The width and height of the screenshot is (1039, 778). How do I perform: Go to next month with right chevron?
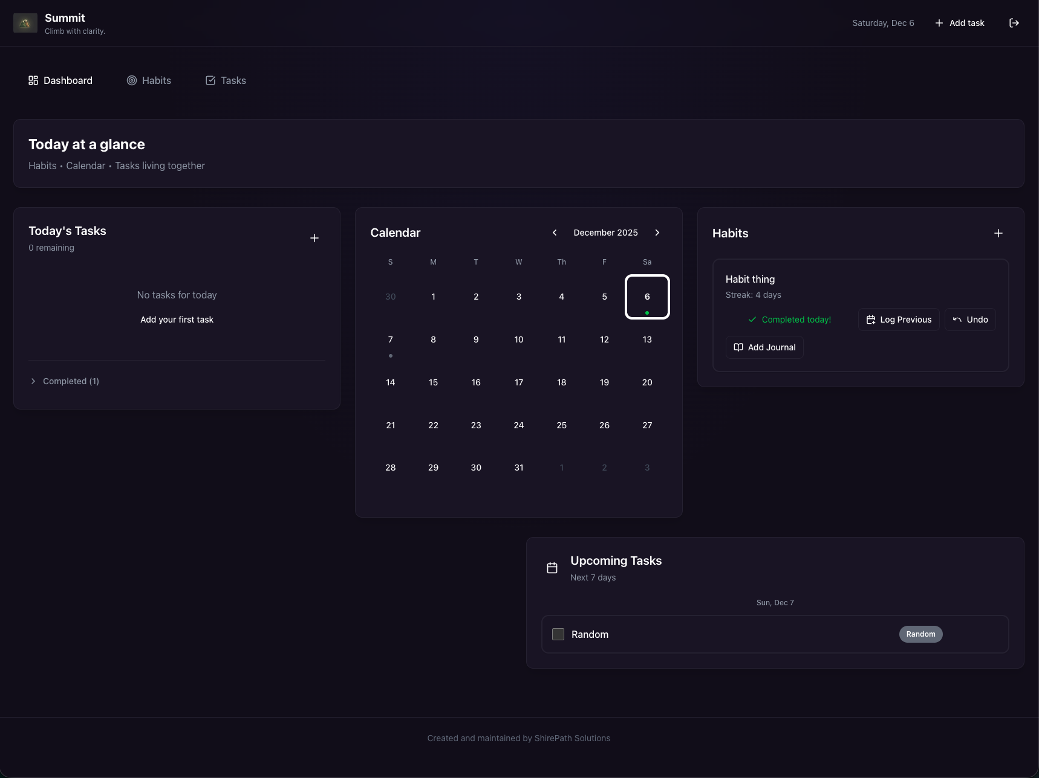(657, 233)
